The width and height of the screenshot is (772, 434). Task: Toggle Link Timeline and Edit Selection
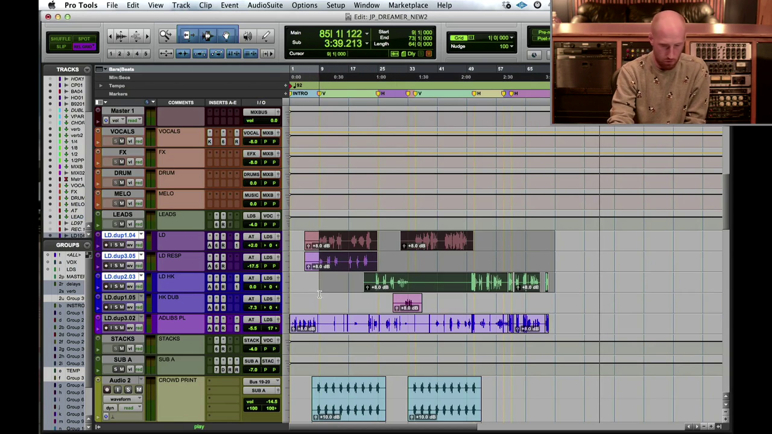coord(233,54)
